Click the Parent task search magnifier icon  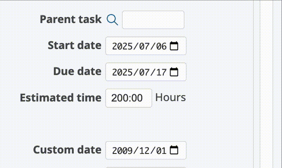112,20
